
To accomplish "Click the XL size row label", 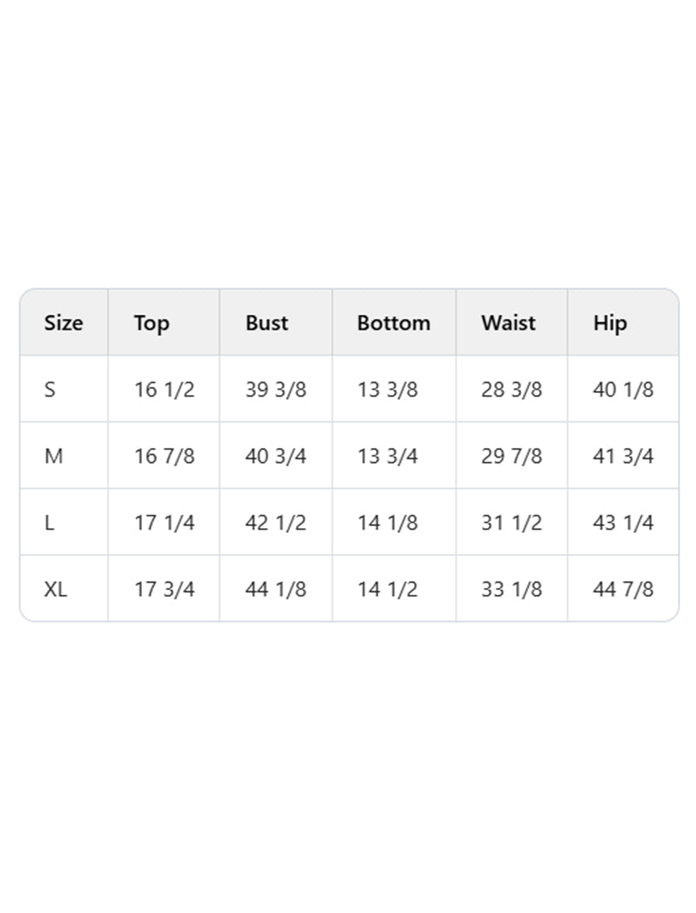I will point(56,589).
